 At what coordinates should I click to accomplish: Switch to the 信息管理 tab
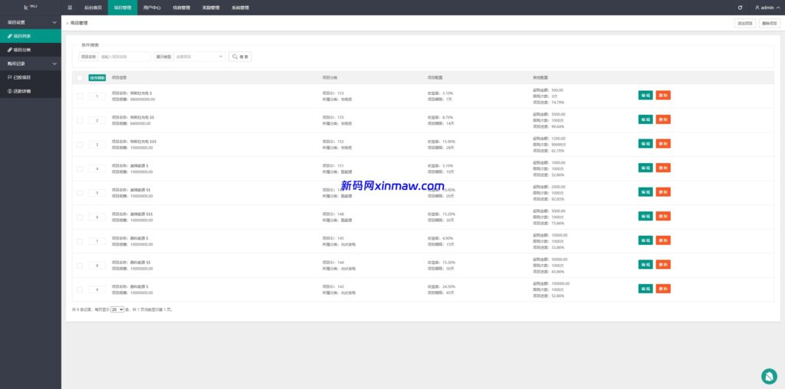coord(181,8)
